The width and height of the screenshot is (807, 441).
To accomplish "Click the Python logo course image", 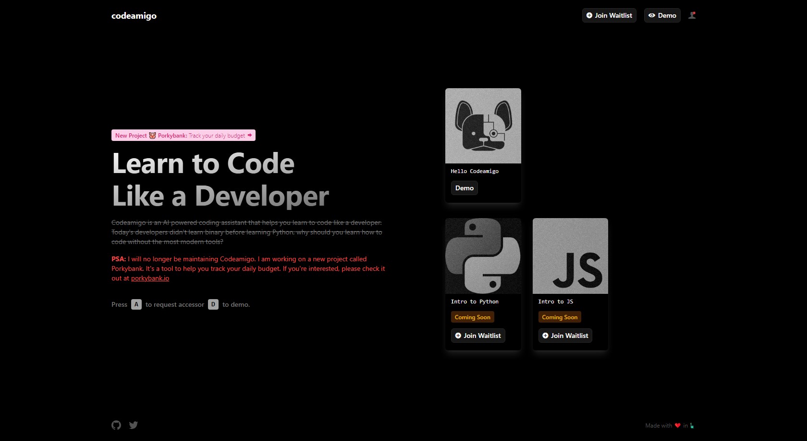I will 483,256.
